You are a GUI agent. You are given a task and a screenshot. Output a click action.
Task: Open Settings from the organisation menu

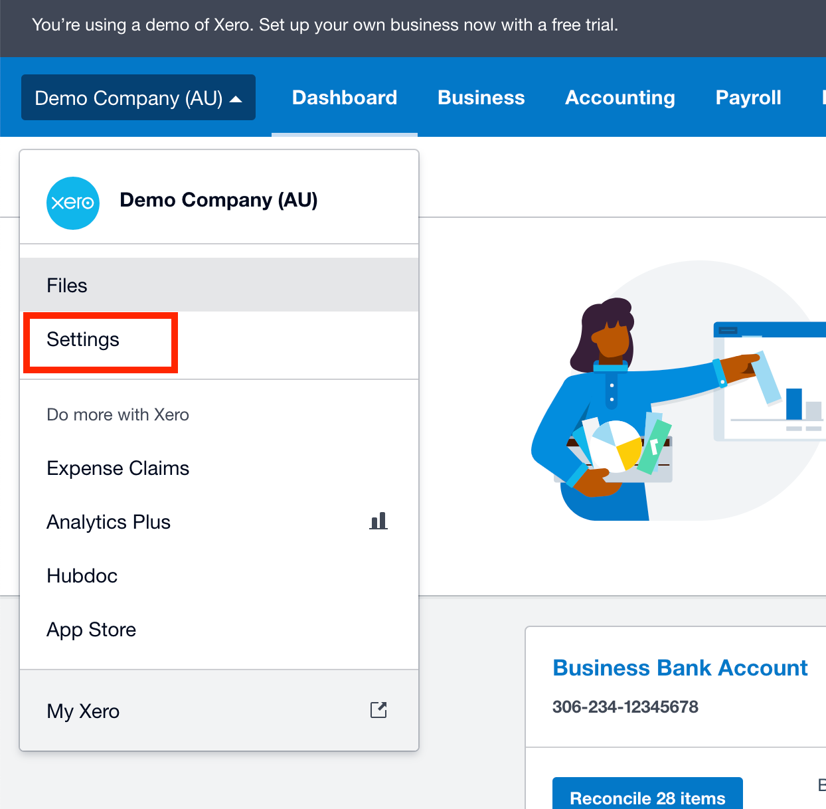tap(219, 339)
